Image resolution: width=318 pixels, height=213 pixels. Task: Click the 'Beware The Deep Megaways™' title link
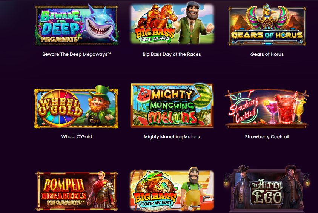77,54
